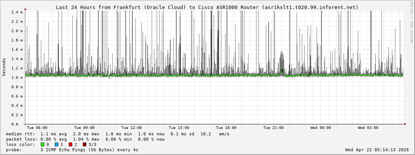This screenshot has width=415, height=155.
Task: Click the graph title mentioning Cisco ASR1000 Router
Action: coord(207,7)
